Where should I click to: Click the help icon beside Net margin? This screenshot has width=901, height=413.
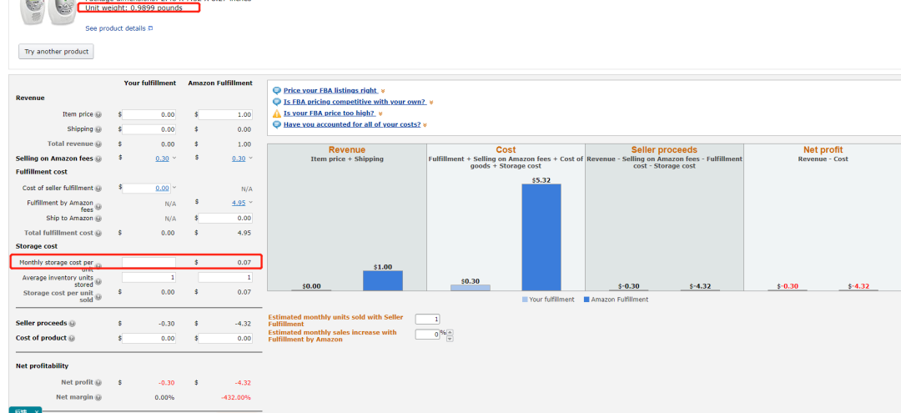tap(98, 397)
